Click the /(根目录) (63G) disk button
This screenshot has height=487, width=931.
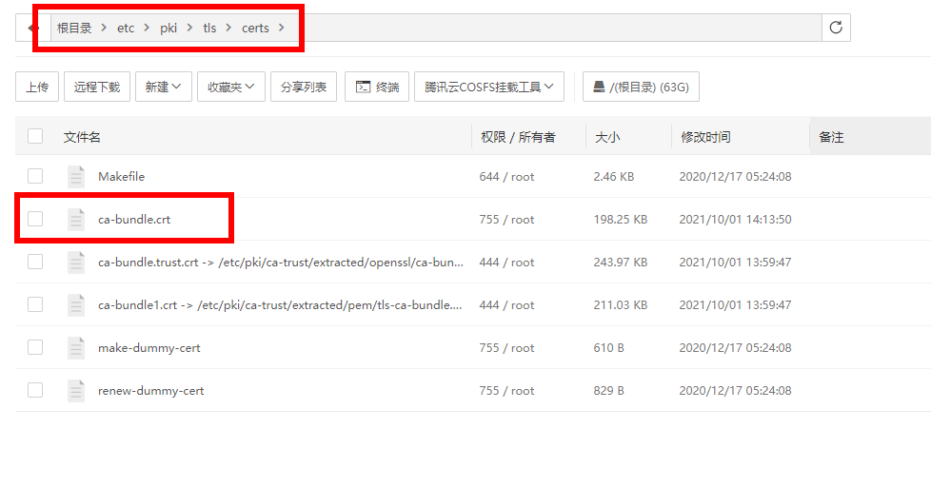(641, 87)
